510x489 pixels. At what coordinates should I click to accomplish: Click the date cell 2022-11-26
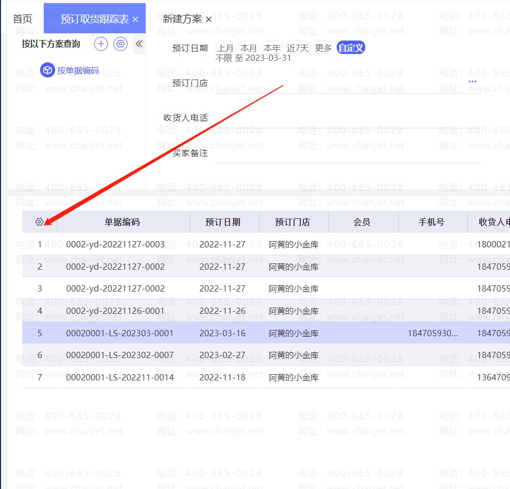coord(223,311)
